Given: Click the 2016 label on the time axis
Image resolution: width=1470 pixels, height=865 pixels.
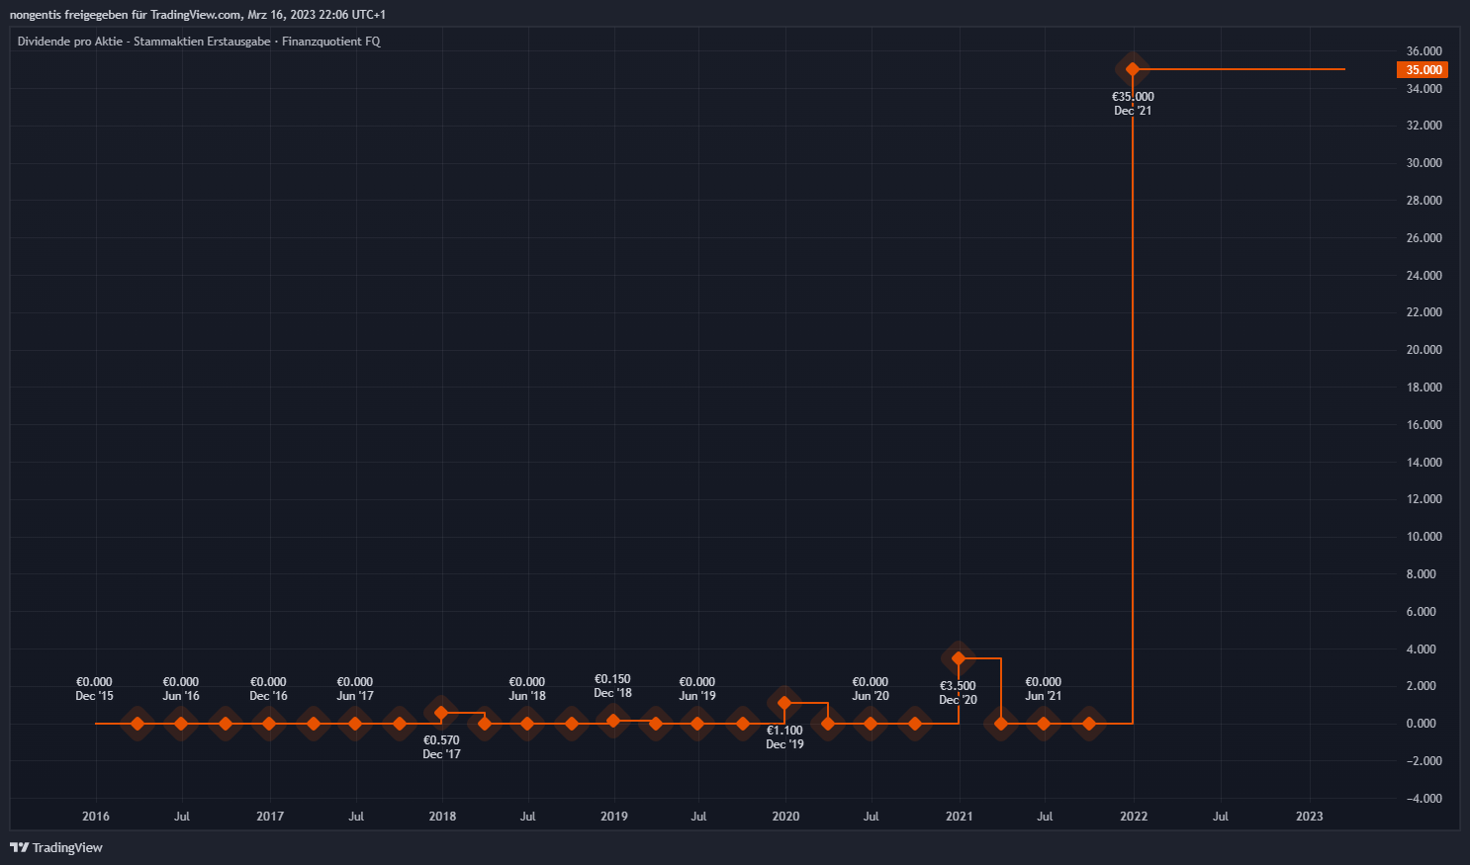Looking at the screenshot, I should (x=96, y=817).
